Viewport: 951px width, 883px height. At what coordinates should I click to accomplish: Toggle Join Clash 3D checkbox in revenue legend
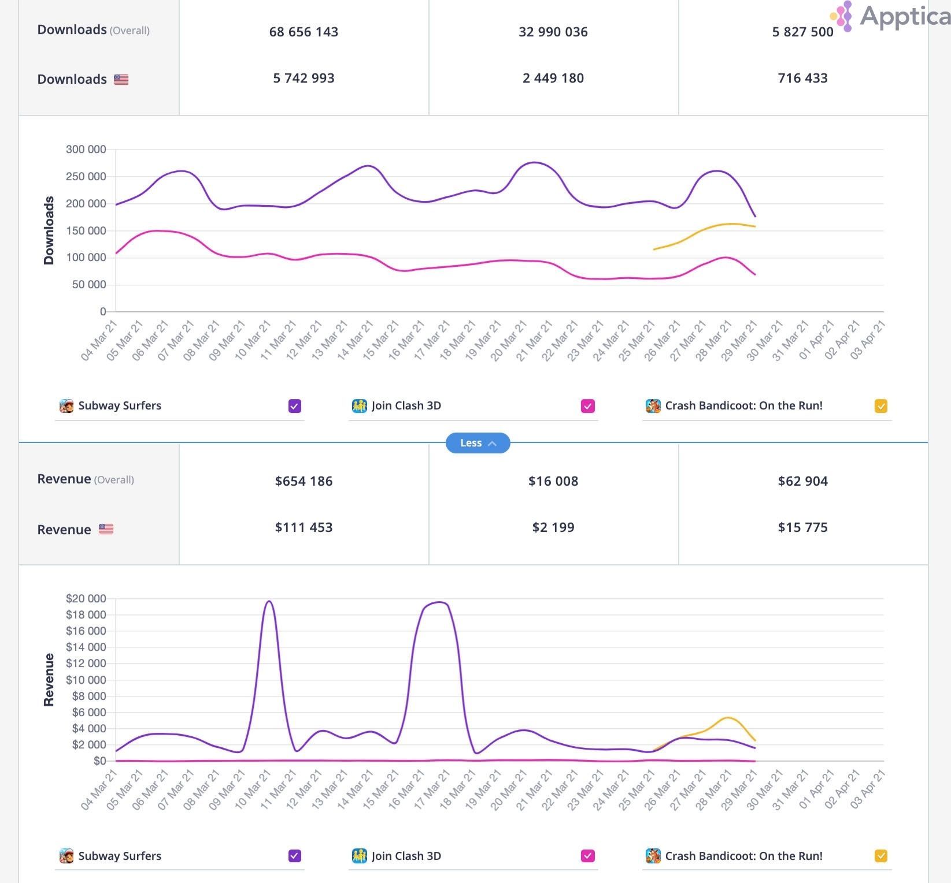pos(588,856)
